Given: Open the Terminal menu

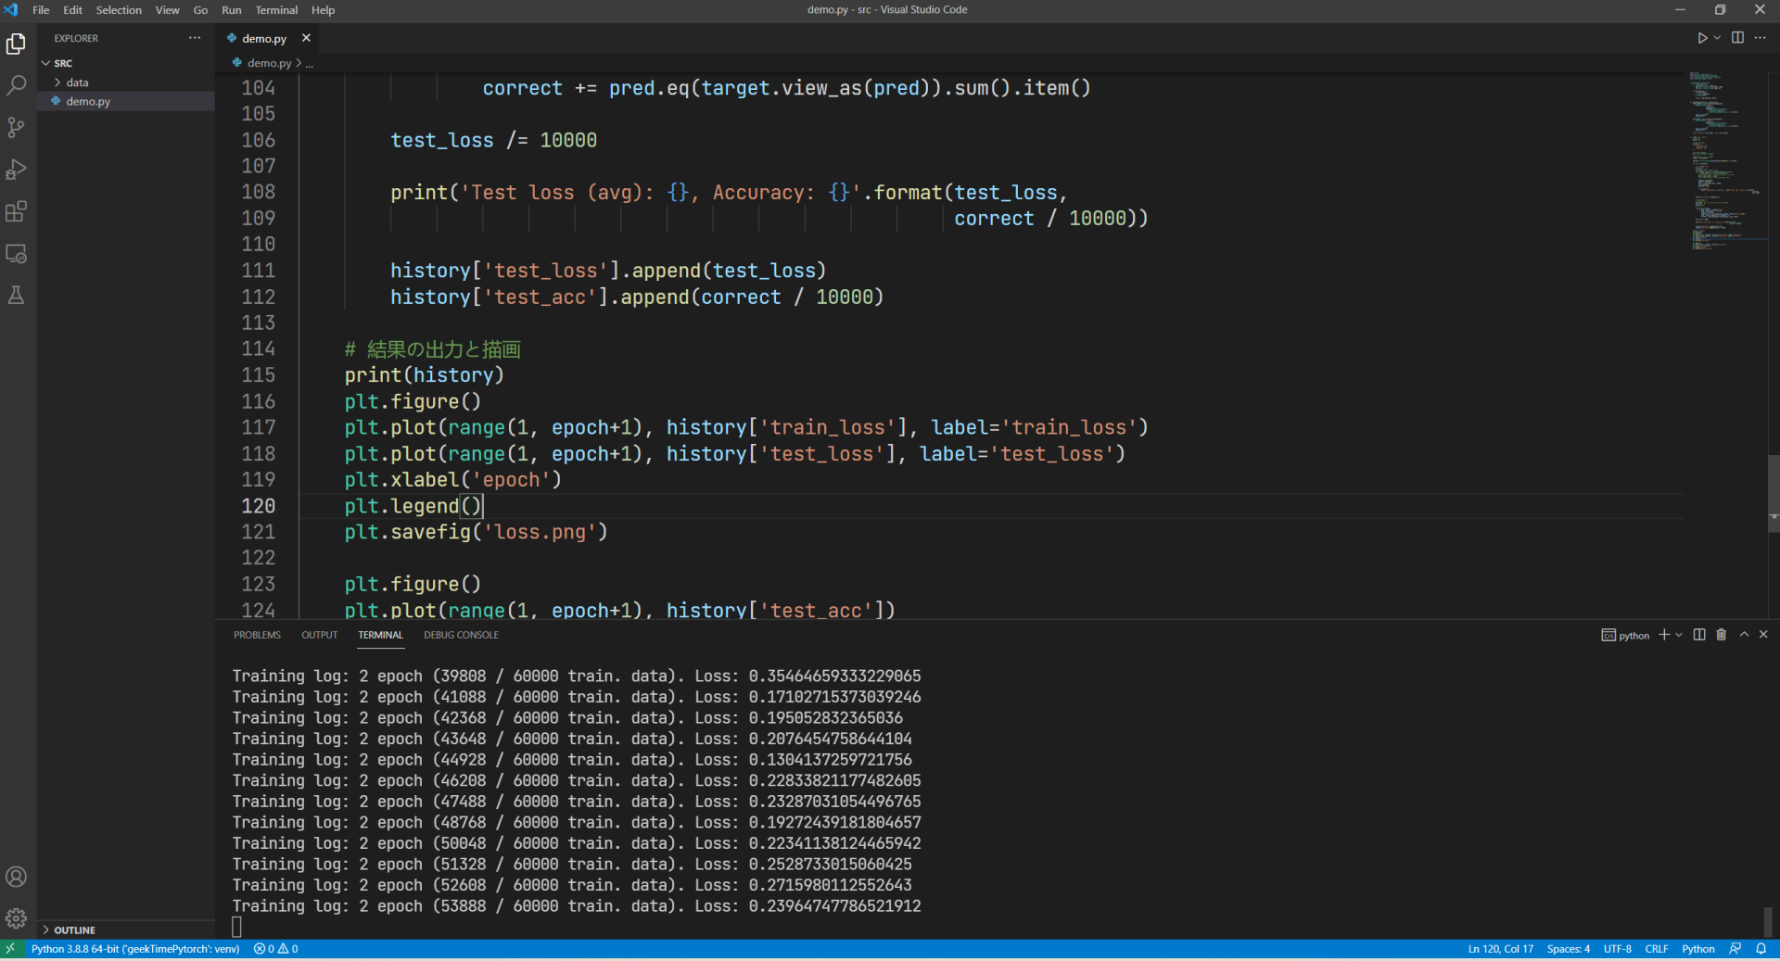Looking at the screenshot, I should click(276, 10).
